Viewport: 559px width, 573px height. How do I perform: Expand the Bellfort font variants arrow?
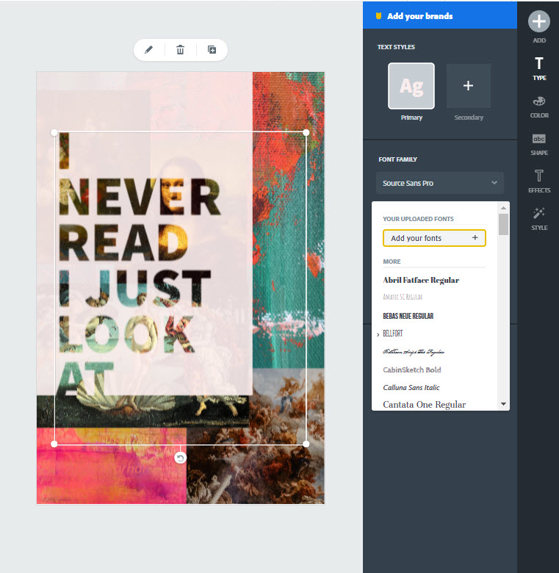(378, 334)
